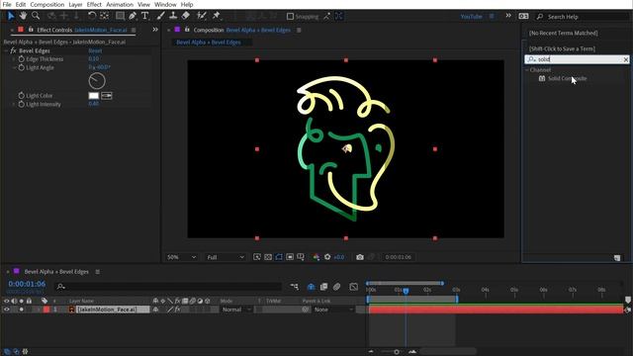Screen dimensions: 633x356
Task: Select the Brush tool
Action: point(160,16)
